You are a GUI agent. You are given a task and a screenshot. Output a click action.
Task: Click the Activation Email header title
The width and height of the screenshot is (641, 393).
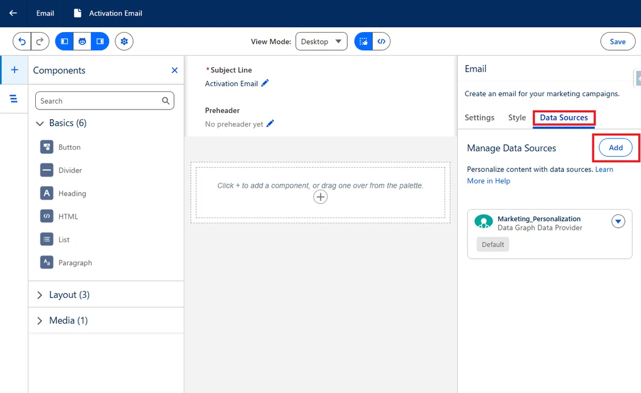pos(115,13)
